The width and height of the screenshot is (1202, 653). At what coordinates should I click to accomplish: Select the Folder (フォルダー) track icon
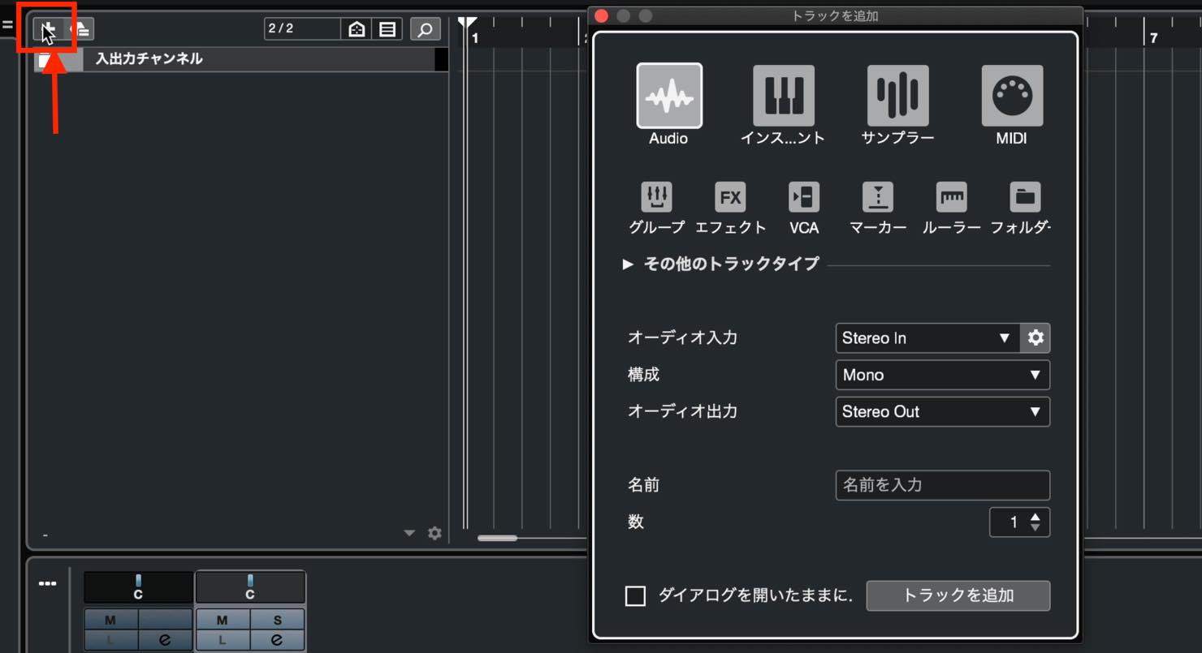click(1025, 197)
